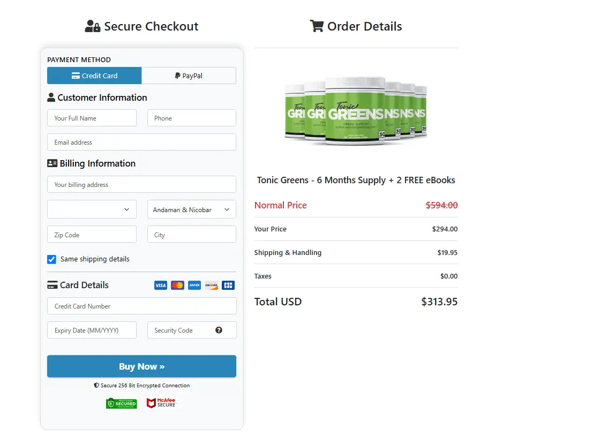Open the country selection dropdown

[92, 209]
